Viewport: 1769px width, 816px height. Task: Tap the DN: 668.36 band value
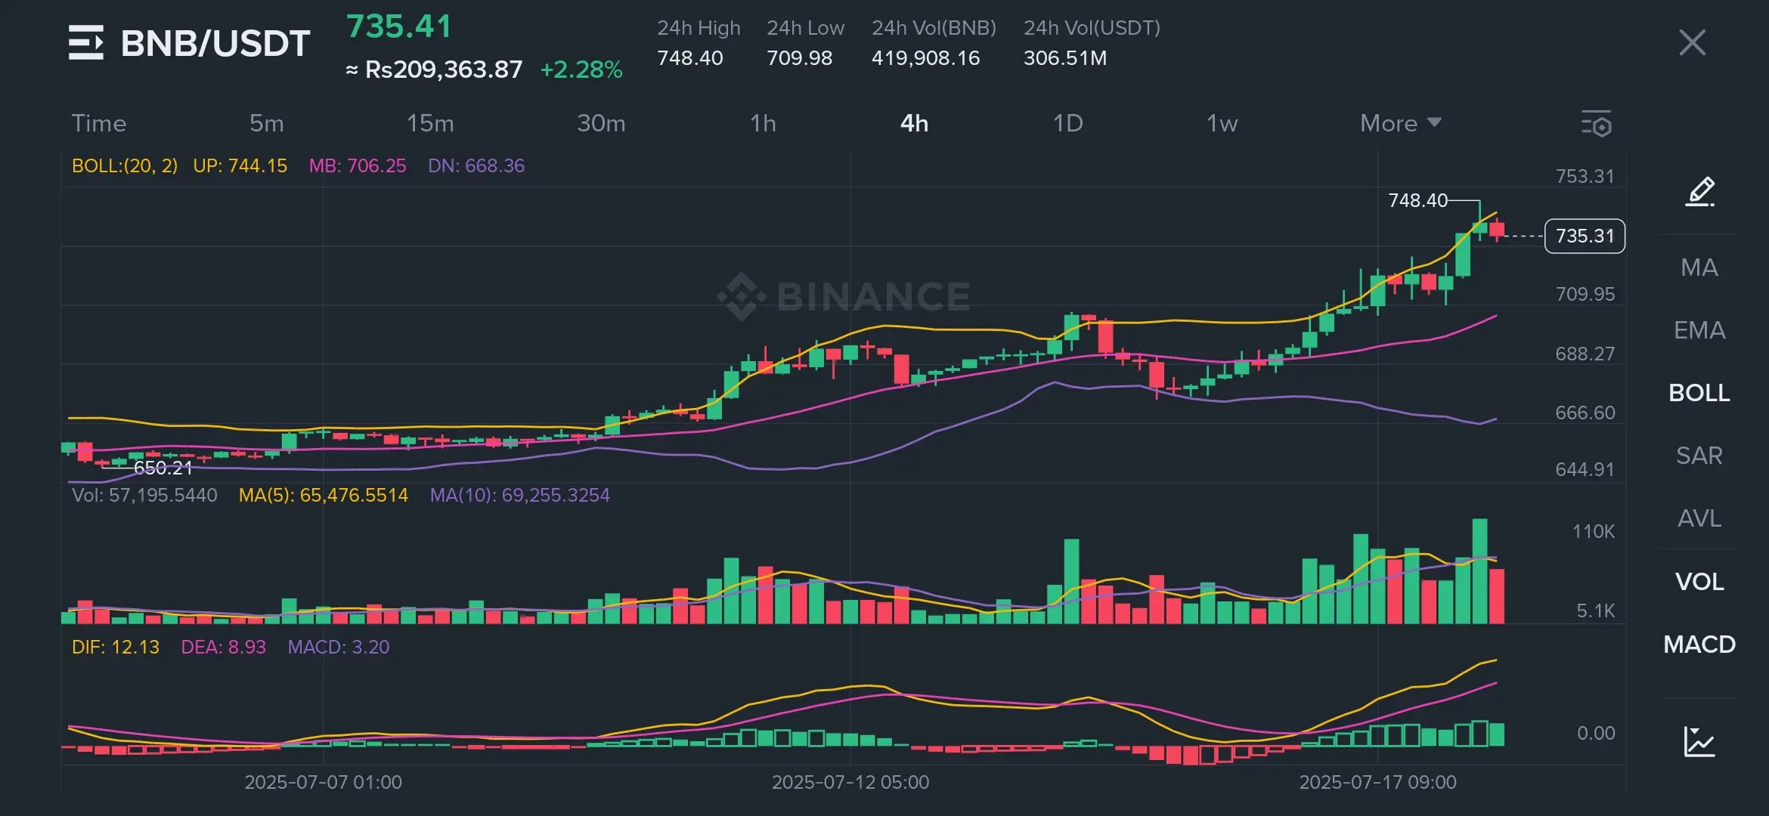(x=476, y=165)
